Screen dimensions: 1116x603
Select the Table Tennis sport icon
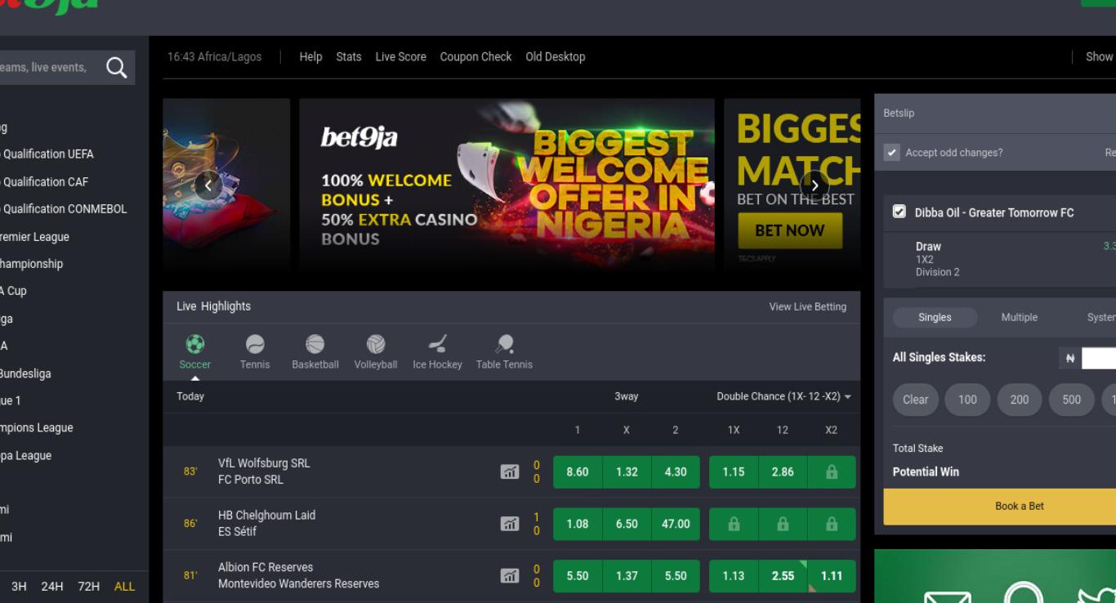(504, 344)
